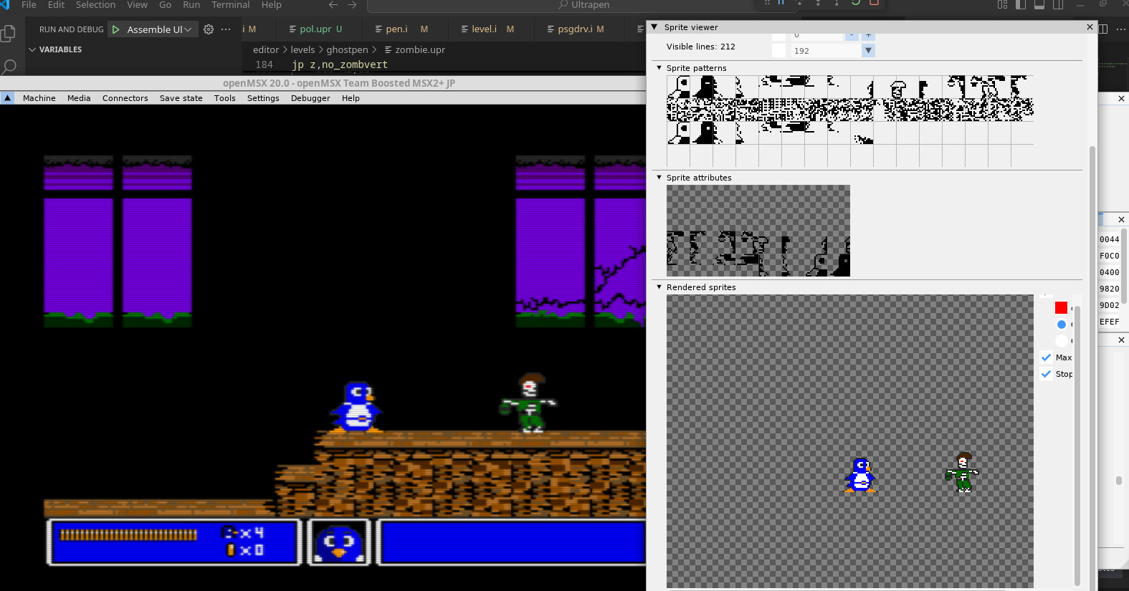Open editor more actions ellipsis at right
Viewport: 1129px width, 591px height.
[1121, 29]
